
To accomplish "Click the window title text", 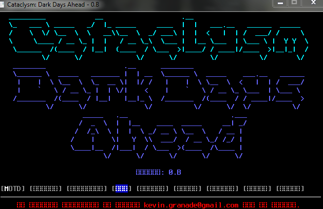I will [x=53, y=5].
